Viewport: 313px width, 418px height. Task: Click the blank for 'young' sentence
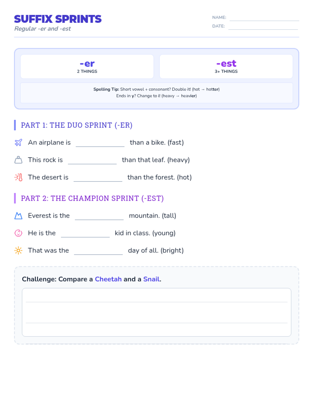85,234
